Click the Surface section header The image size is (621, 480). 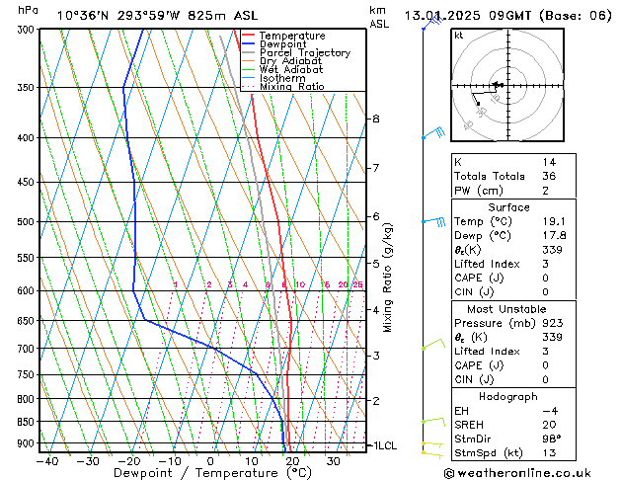click(x=508, y=207)
